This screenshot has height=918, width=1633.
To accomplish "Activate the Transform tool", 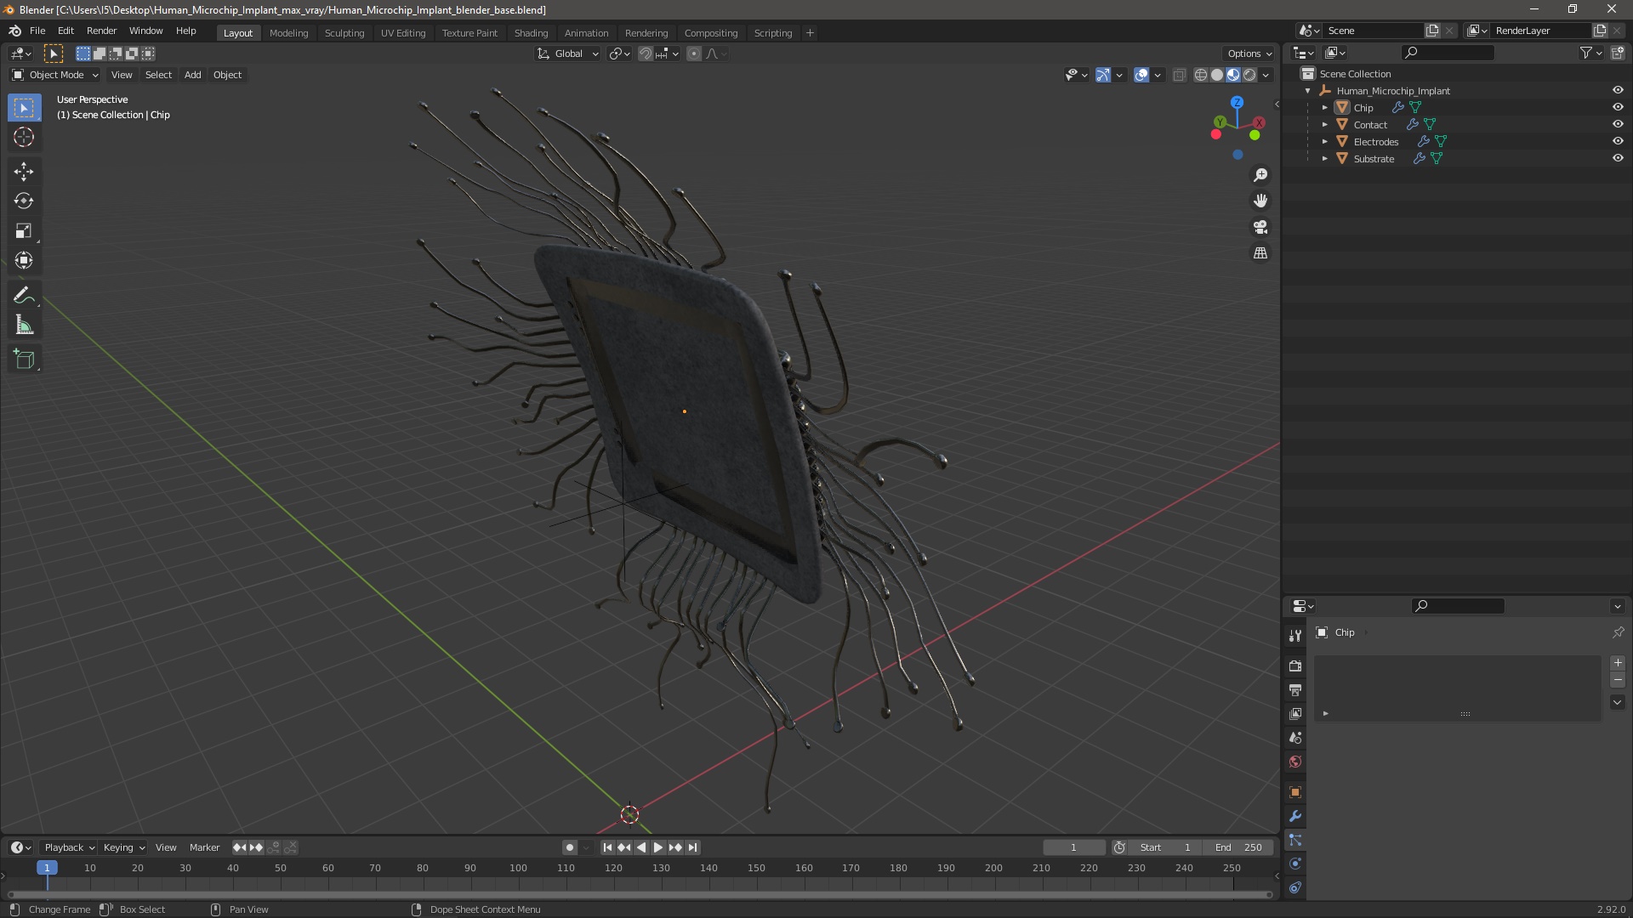I will pyautogui.click(x=24, y=261).
